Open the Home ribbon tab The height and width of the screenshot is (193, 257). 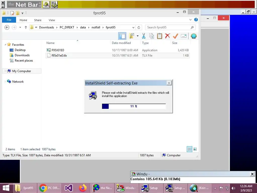pos(23,20)
